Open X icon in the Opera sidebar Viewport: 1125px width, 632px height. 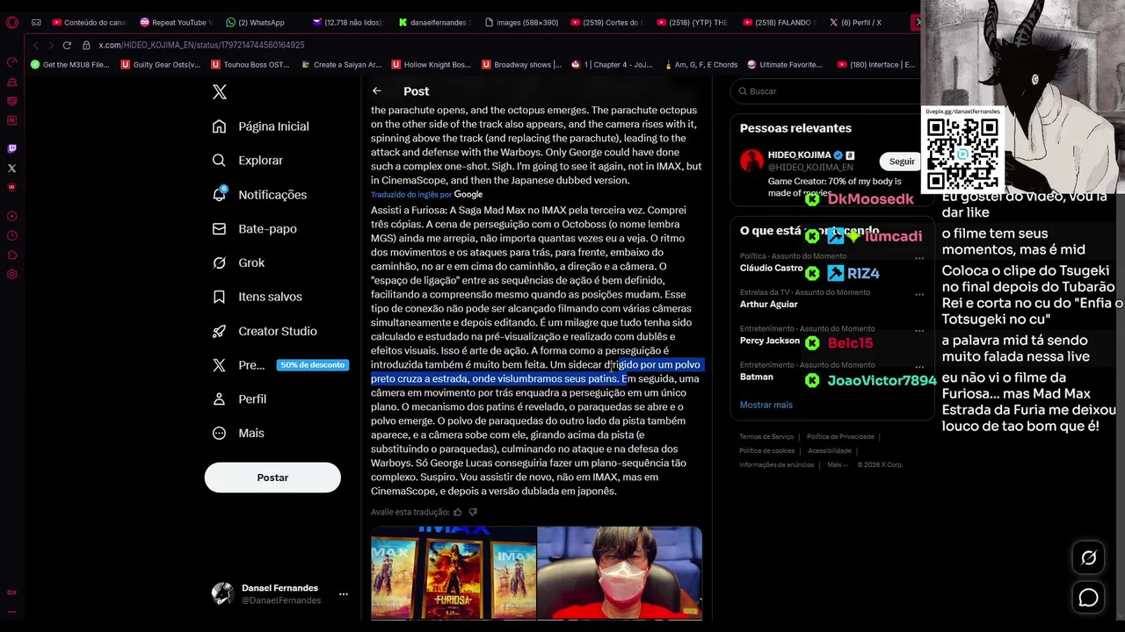point(11,168)
